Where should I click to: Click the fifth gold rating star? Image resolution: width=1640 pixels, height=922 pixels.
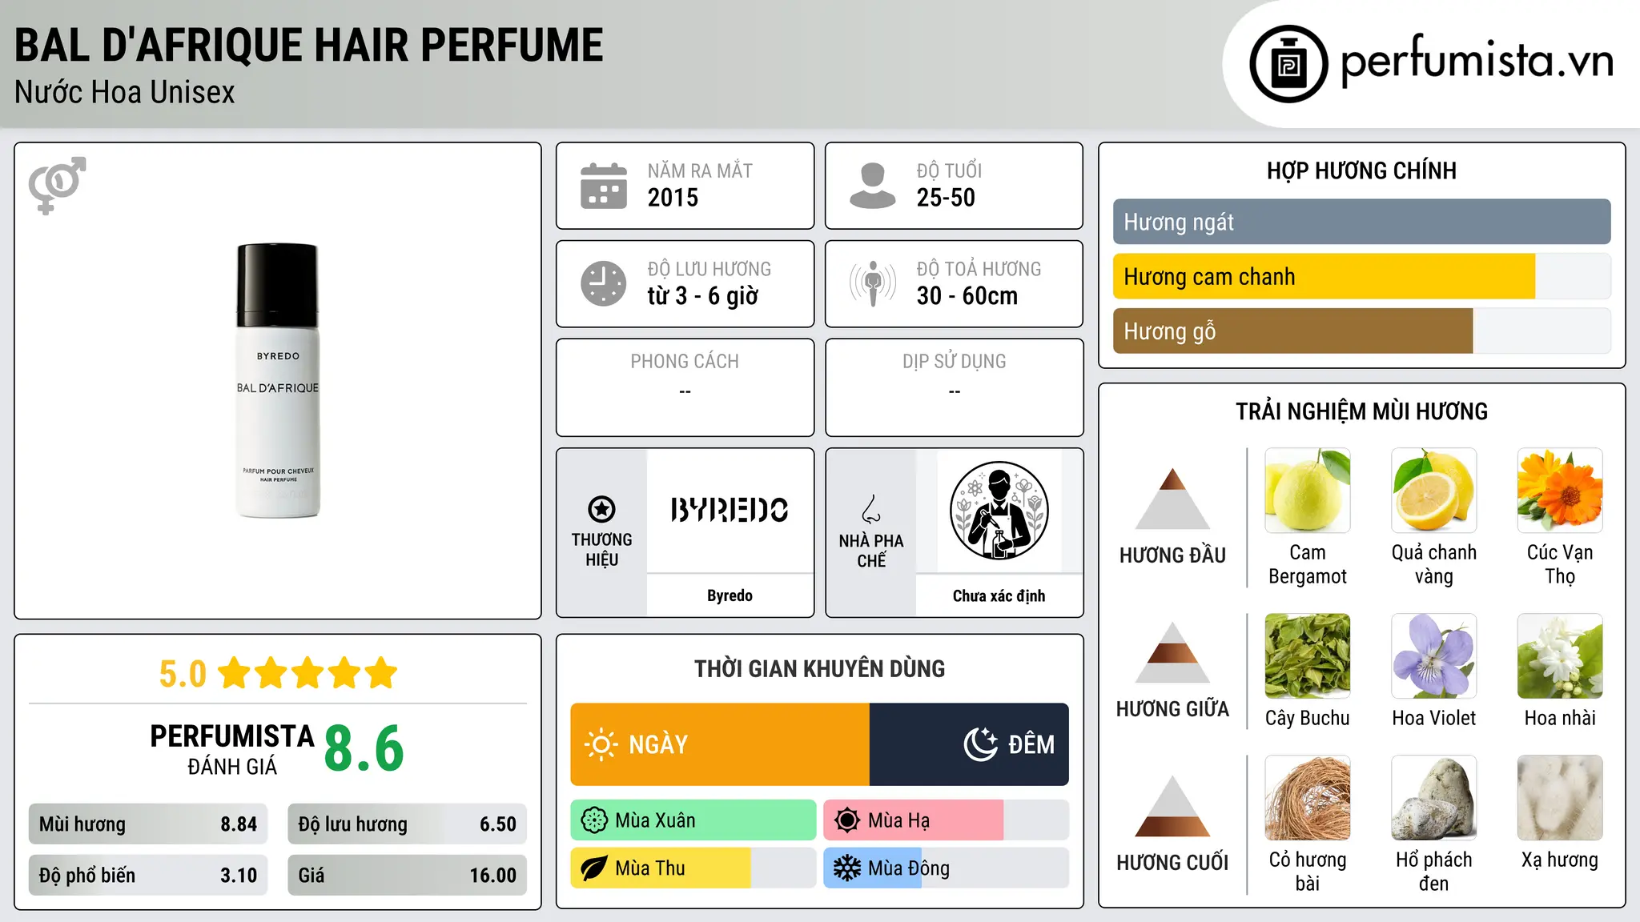[x=380, y=673]
